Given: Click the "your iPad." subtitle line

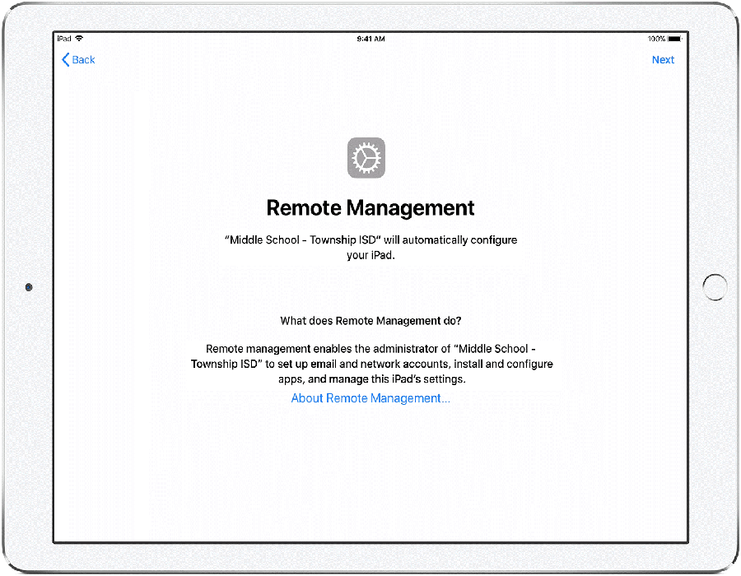Looking at the screenshot, I should [x=370, y=255].
